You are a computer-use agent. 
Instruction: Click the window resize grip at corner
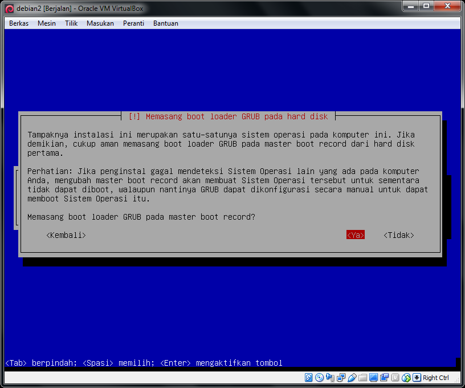coord(458,381)
